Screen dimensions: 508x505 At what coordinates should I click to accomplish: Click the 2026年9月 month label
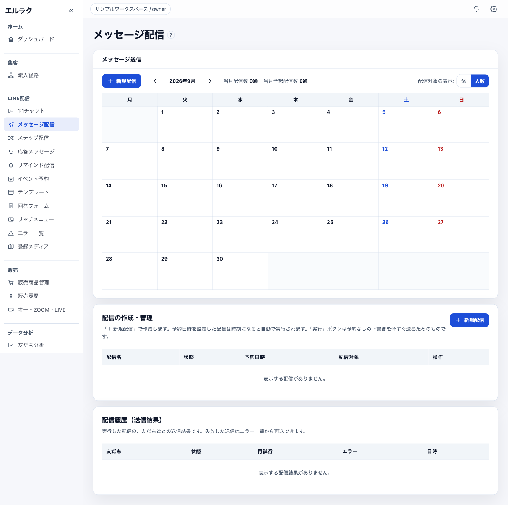[x=182, y=81]
